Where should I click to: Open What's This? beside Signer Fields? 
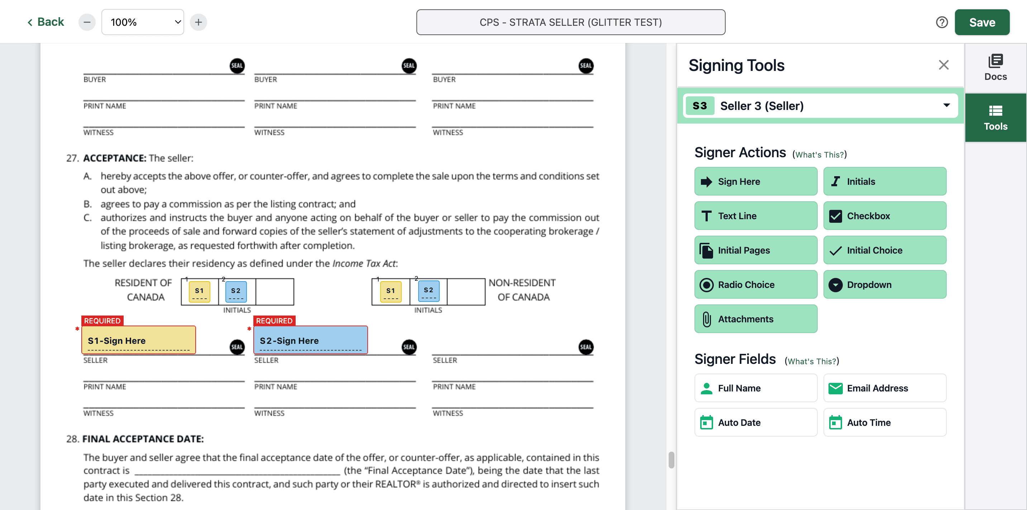[x=812, y=361]
